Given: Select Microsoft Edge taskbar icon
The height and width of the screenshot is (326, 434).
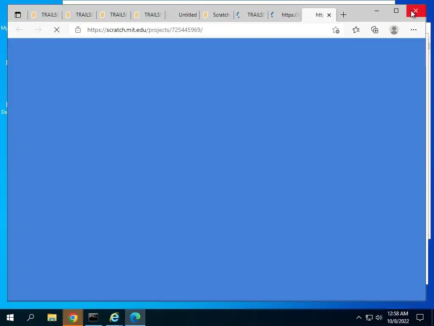Looking at the screenshot, I should 135,318.
